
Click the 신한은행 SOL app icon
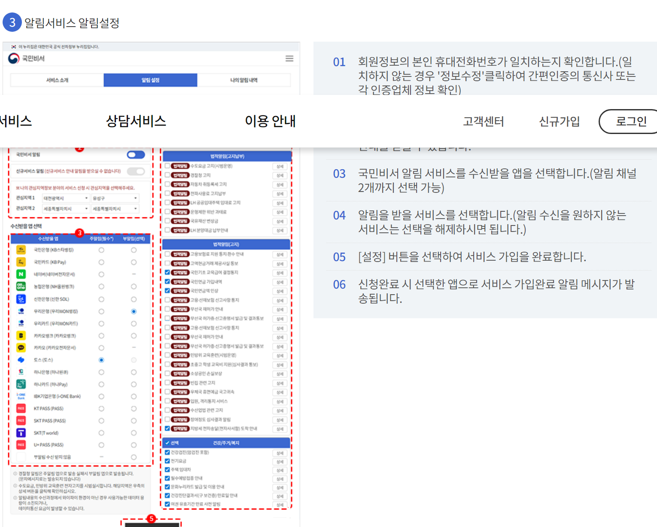(21, 299)
